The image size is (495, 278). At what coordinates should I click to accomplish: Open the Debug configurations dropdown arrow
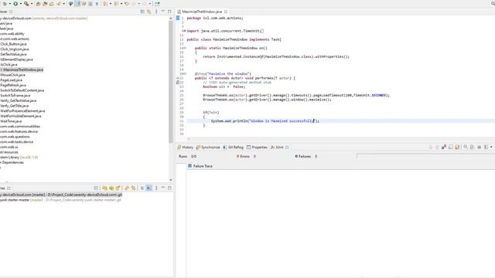(x=10, y=4)
